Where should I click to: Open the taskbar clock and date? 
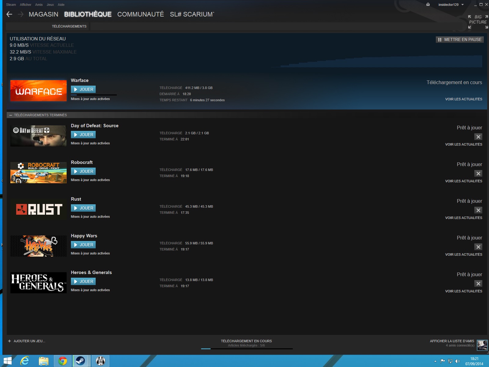coord(474,361)
